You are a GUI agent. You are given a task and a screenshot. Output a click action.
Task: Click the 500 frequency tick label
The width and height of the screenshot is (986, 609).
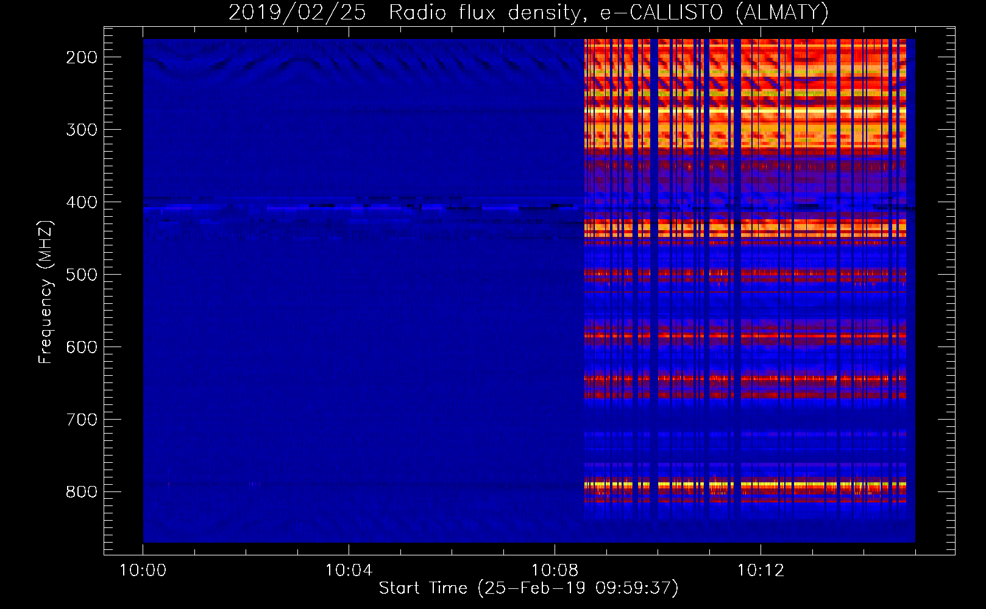[x=82, y=275]
